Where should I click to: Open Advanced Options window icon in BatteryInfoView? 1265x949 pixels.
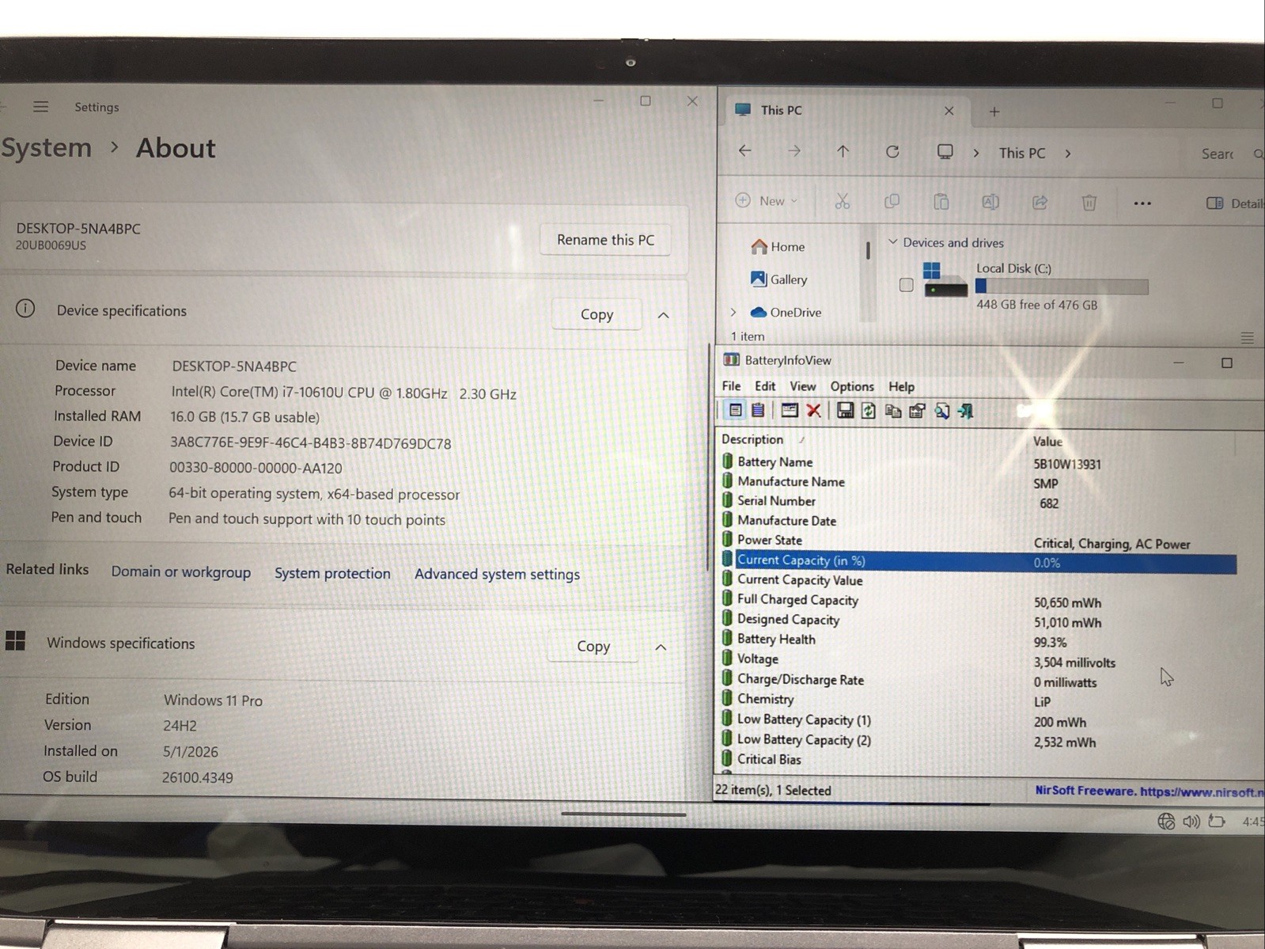789,410
